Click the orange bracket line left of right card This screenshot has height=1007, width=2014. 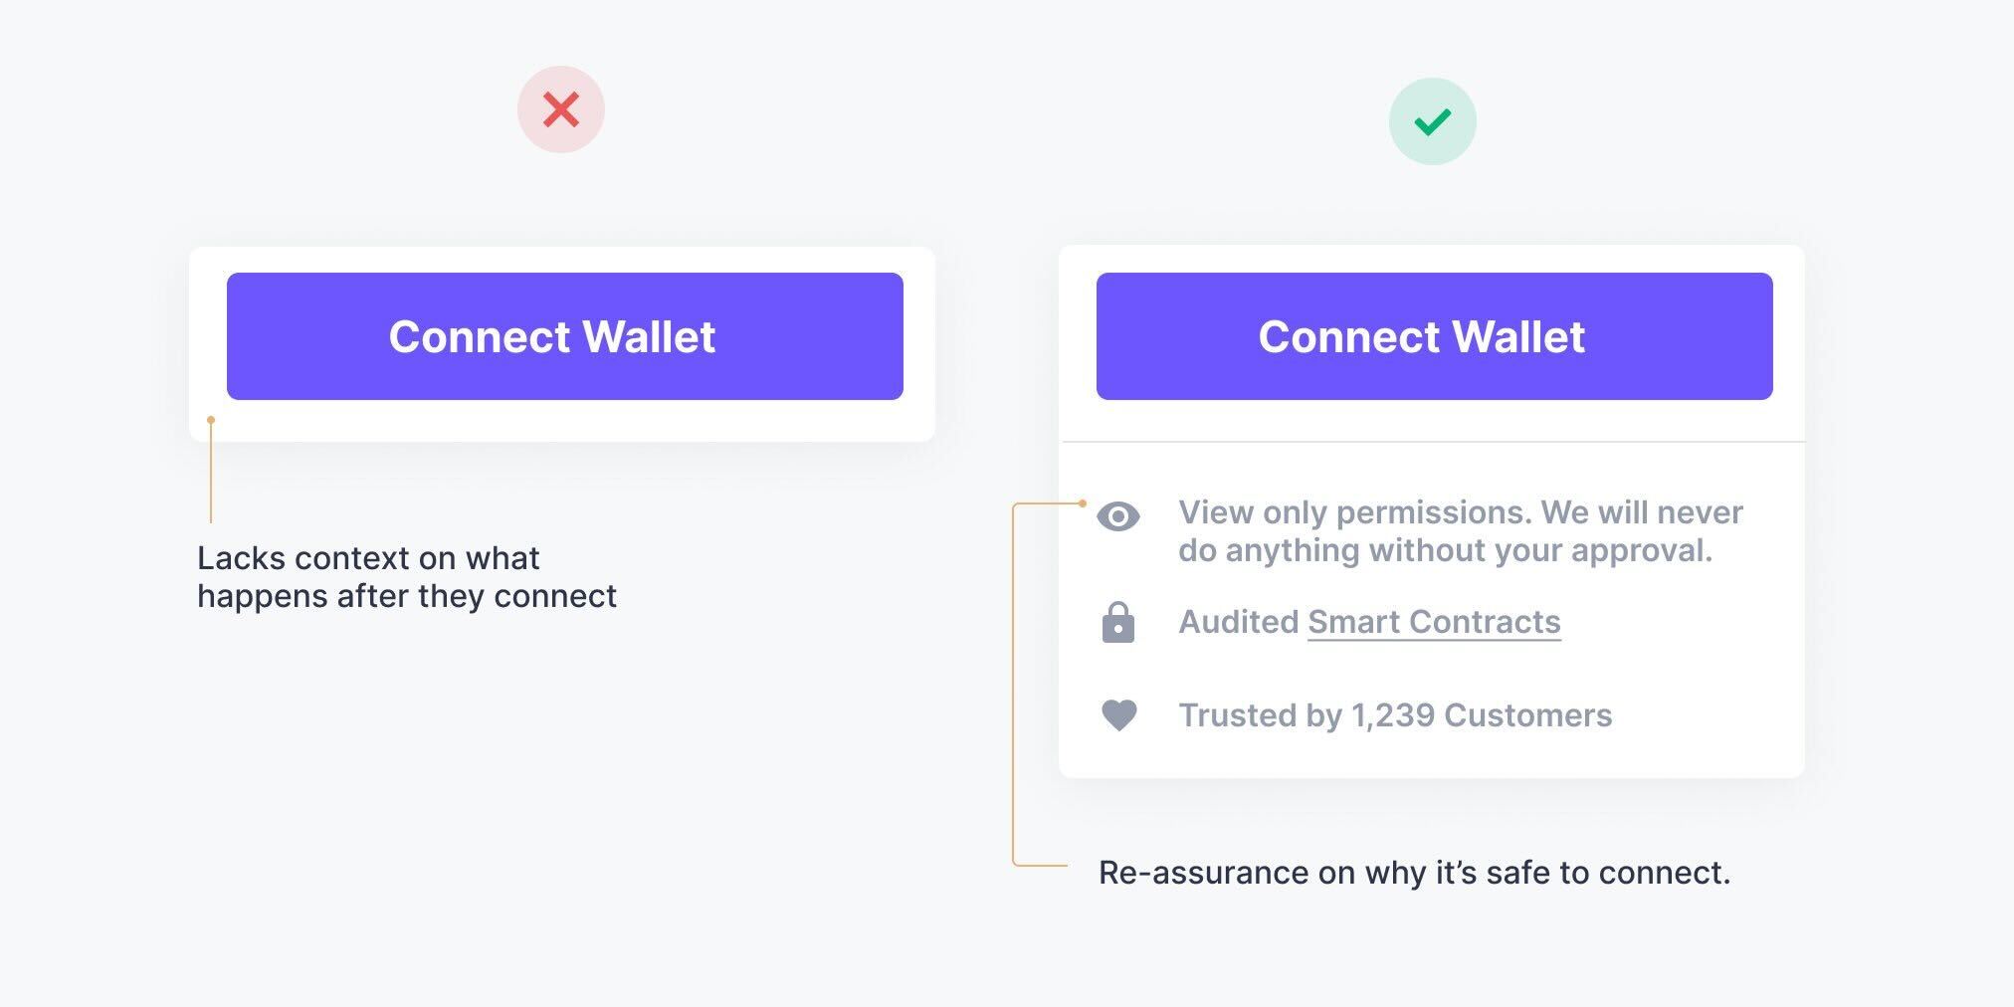pos(1013,685)
